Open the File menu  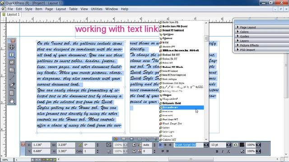10,9
